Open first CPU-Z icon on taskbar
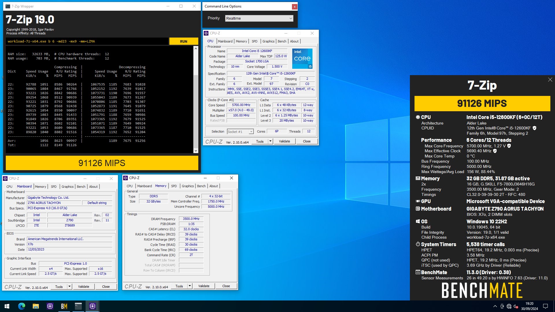This screenshot has width=555, height=312. pos(50,306)
